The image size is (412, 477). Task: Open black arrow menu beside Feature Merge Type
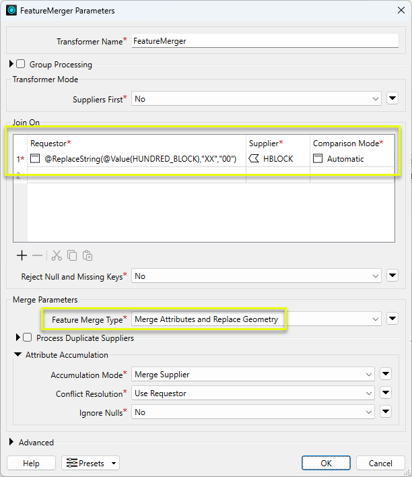[393, 319]
